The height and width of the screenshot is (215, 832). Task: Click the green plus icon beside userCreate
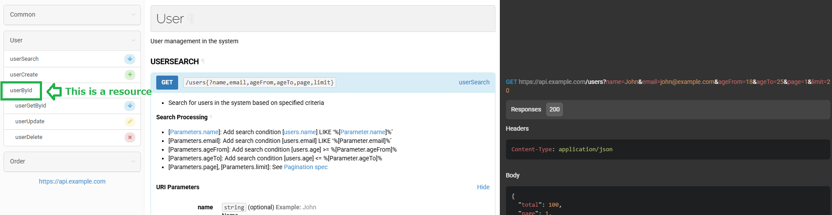[x=130, y=75]
